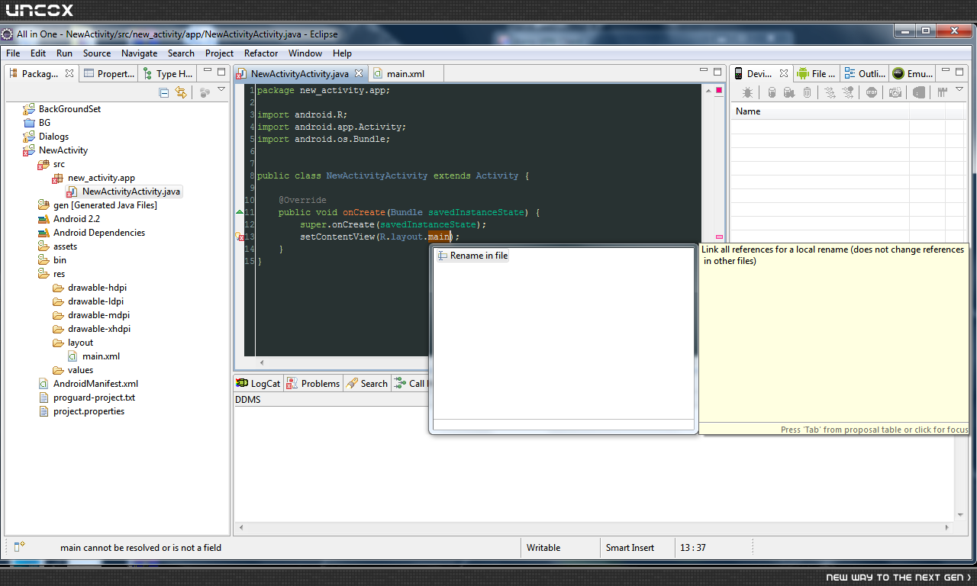The image size is (977, 586).
Task: Click the Dump View Hierarchy icon
Action: click(x=919, y=92)
